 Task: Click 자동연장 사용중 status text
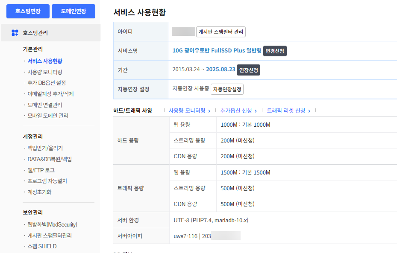tap(191, 88)
